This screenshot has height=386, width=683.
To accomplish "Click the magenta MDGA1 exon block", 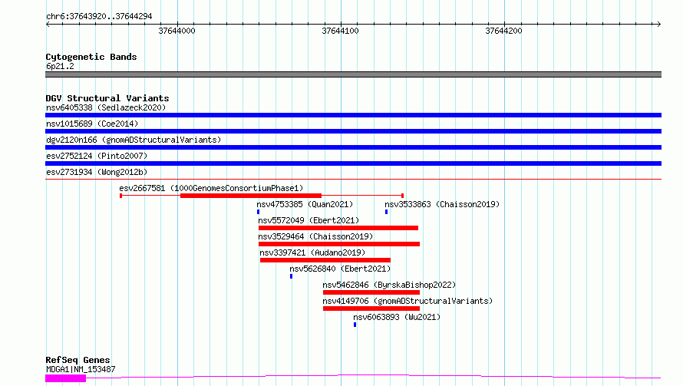I will [x=66, y=378].
